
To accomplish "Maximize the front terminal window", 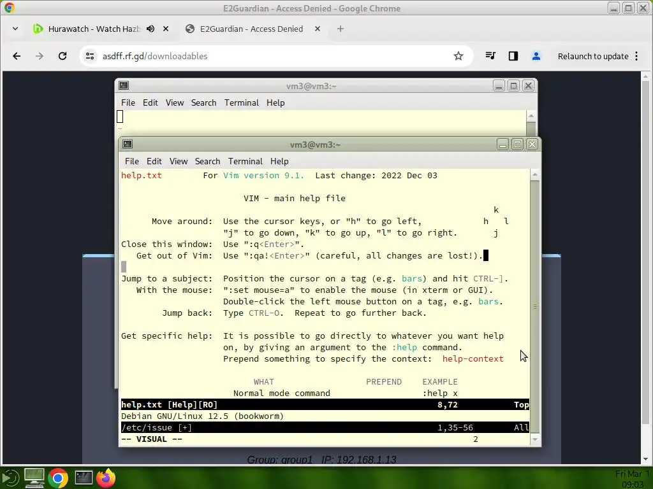I will [x=517, y=145].
